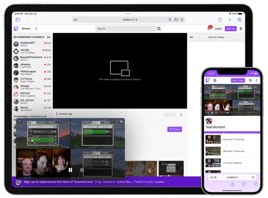Open the OGADotaPIT channel
The height and width of the screenshot is (198, 268).
click(x=32, y=44)
